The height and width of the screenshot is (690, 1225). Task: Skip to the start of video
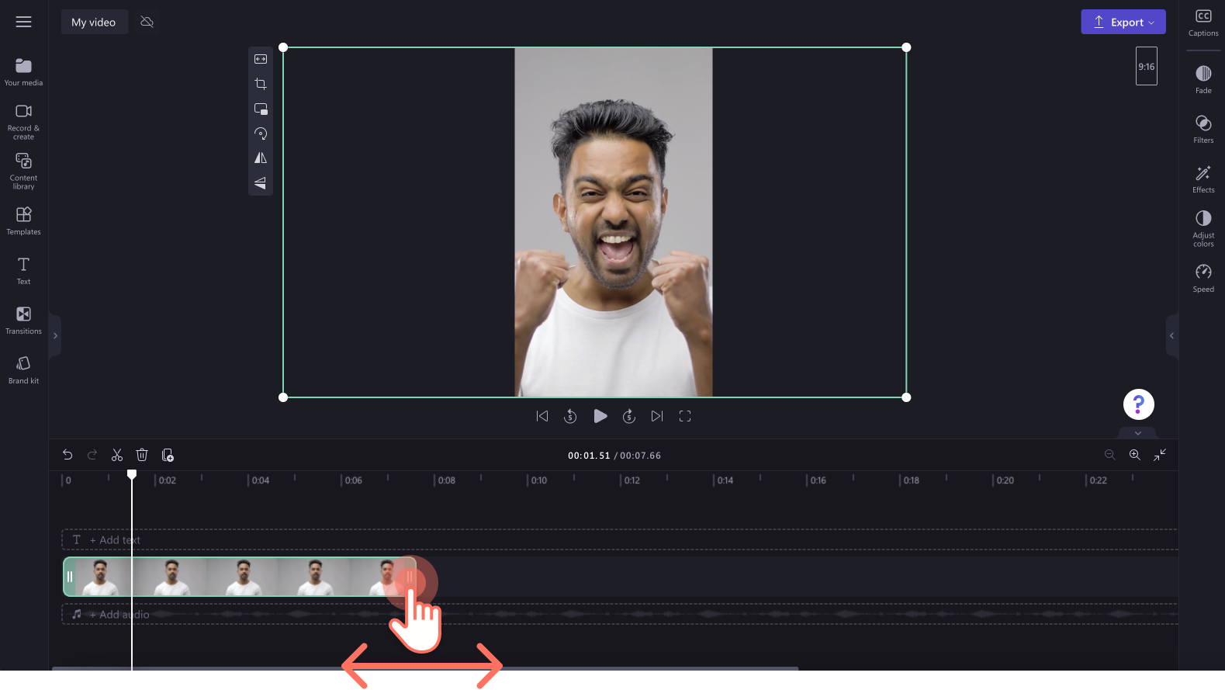click(542, 416)
